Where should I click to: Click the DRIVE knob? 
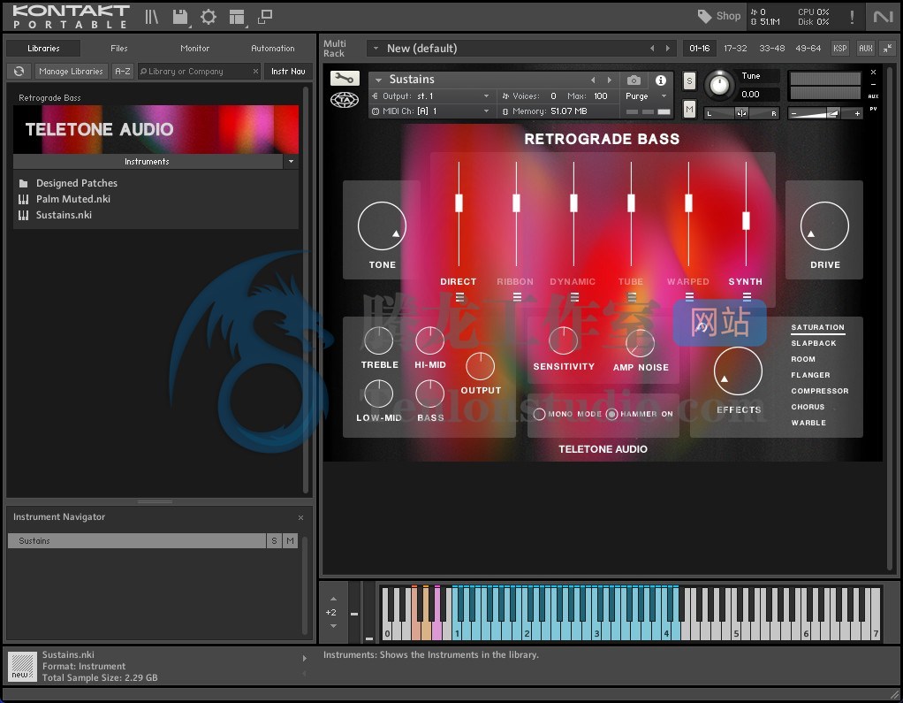click(824, 225)
